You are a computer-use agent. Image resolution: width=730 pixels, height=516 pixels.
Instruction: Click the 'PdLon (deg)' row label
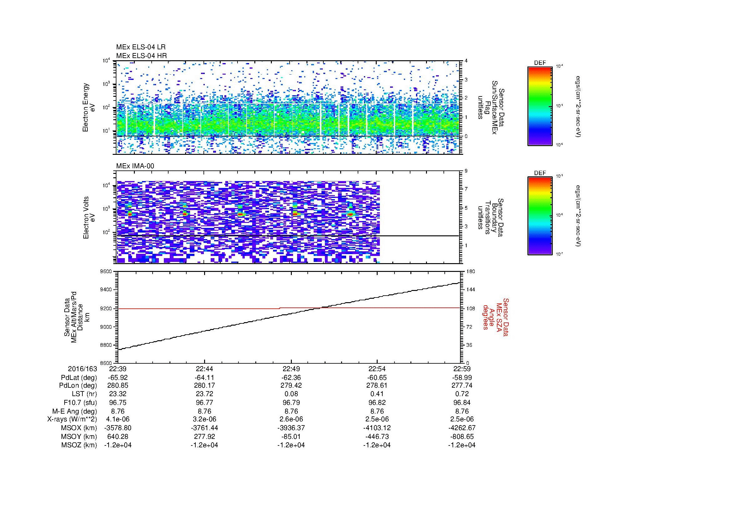point(78,385)
